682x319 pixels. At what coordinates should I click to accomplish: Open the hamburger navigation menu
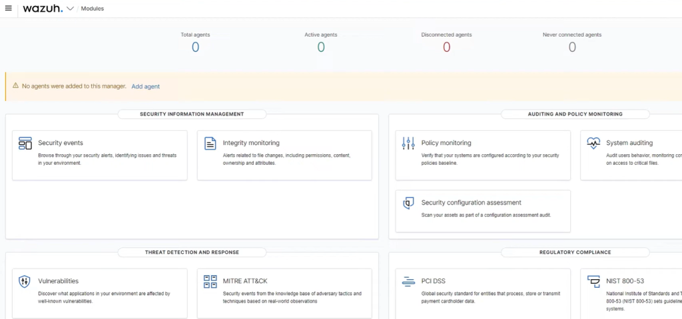tap(9, 9)
